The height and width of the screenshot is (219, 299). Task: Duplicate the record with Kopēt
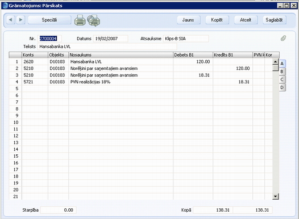[217, 20]
